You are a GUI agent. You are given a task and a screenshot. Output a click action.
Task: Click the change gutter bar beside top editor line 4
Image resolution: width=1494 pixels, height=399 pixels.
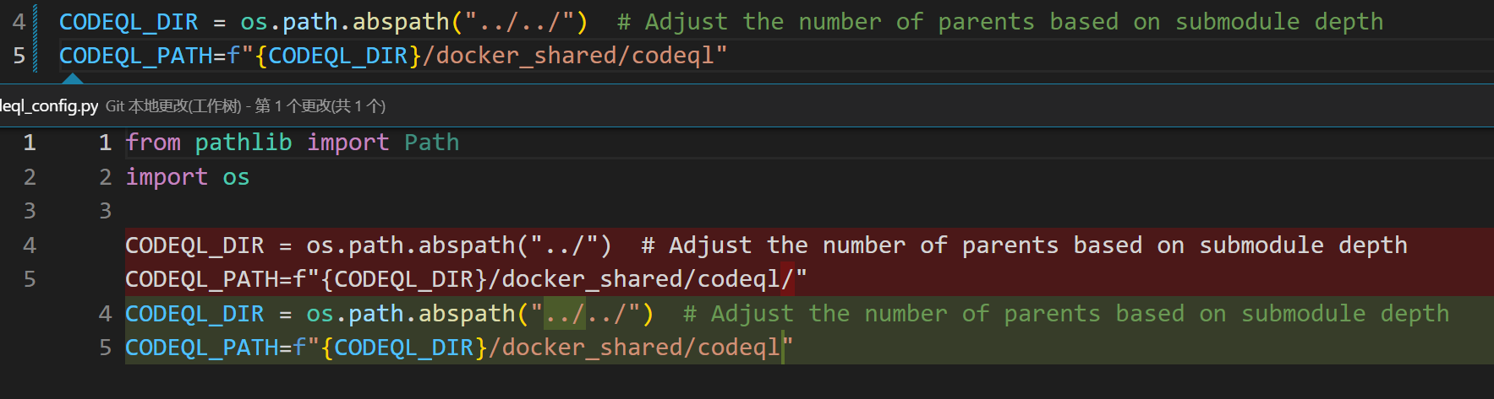pos(35,22)
